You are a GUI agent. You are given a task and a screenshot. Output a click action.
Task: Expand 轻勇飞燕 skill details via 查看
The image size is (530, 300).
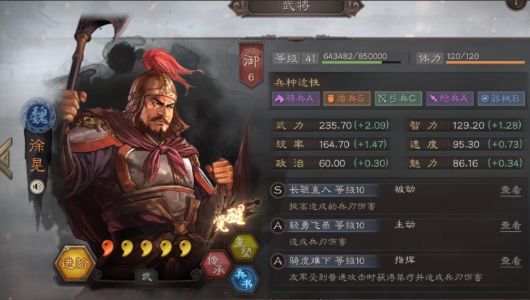click(511, 225)
